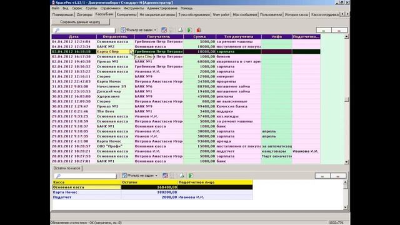Open the Сервис menu
Screen dimensions: 400x225
click(77, 8)
